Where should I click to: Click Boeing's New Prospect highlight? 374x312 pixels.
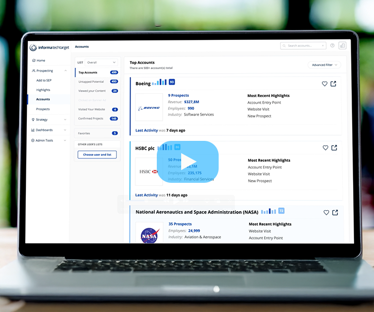pos(259,116)
